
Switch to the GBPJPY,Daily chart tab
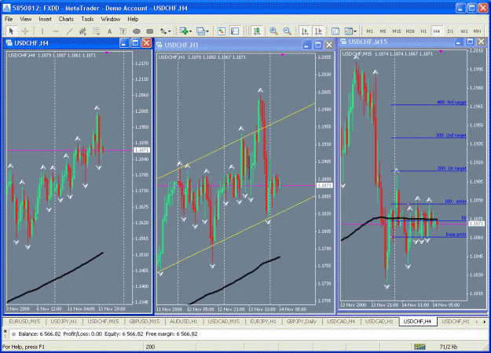[x=302, y=322]
